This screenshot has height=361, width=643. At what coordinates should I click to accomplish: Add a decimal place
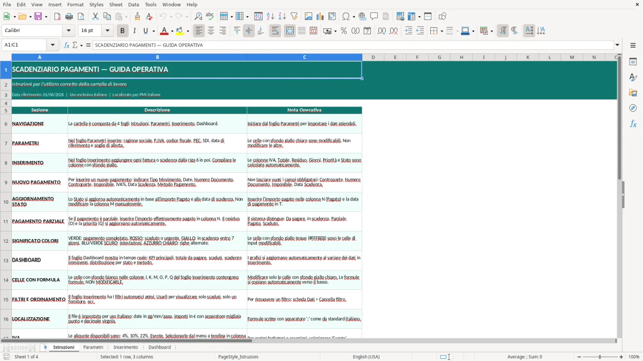pyautogui.click(x=382, y=31)
